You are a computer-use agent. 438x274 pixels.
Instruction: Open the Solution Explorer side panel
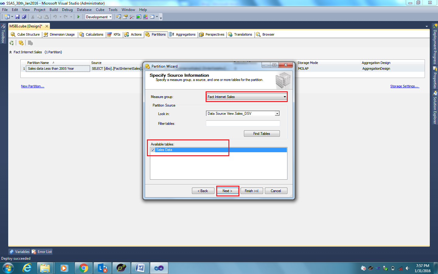435,107
